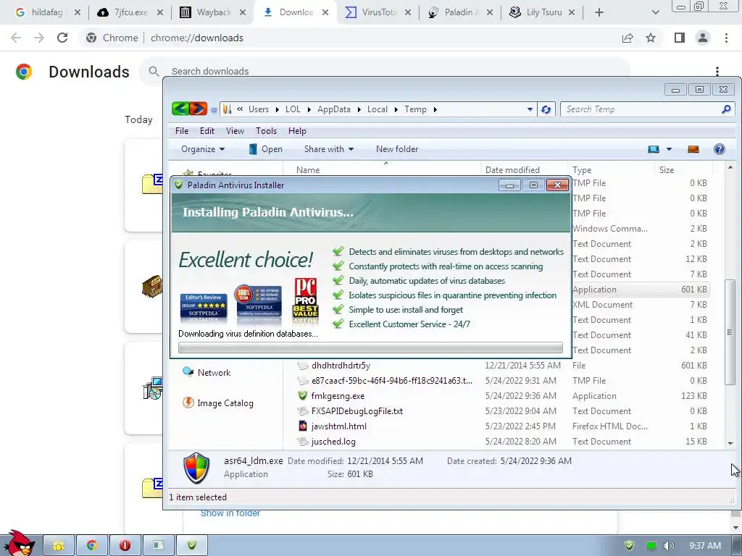742x556 pixels.
Task: Open Chrome profile avatar icon
Action: [x=703, y=38]
